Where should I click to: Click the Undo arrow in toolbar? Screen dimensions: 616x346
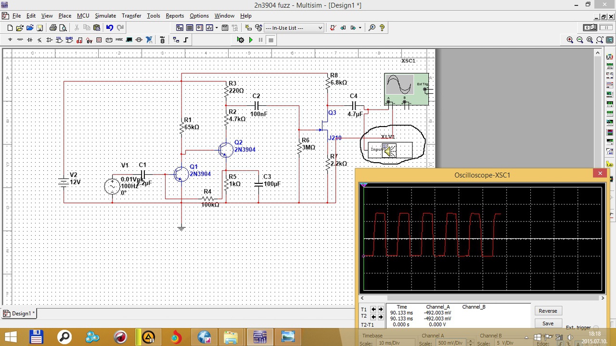pos(110,28)
